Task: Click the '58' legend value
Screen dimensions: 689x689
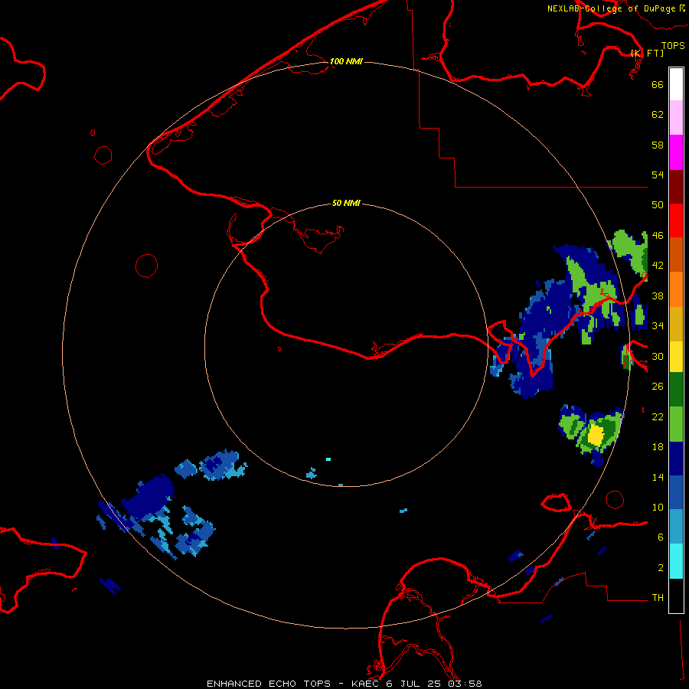Action: (x=658, y=145)
